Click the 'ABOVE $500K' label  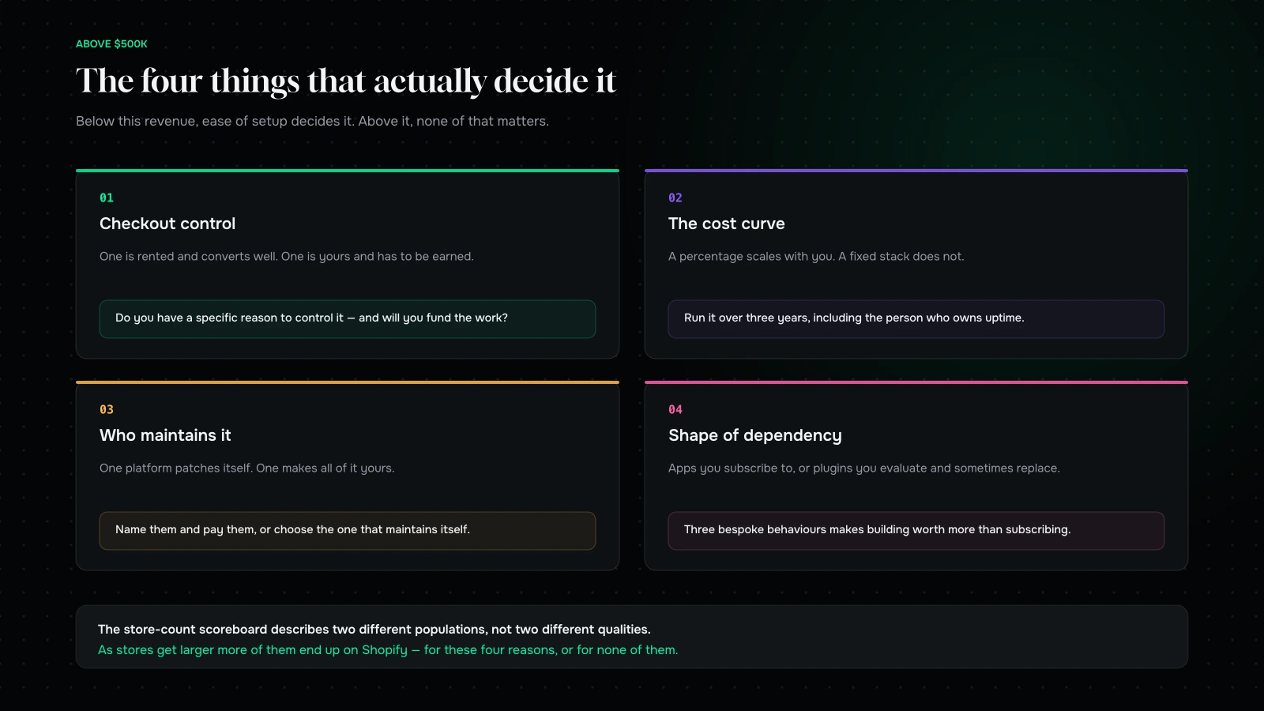pos(111,44)
